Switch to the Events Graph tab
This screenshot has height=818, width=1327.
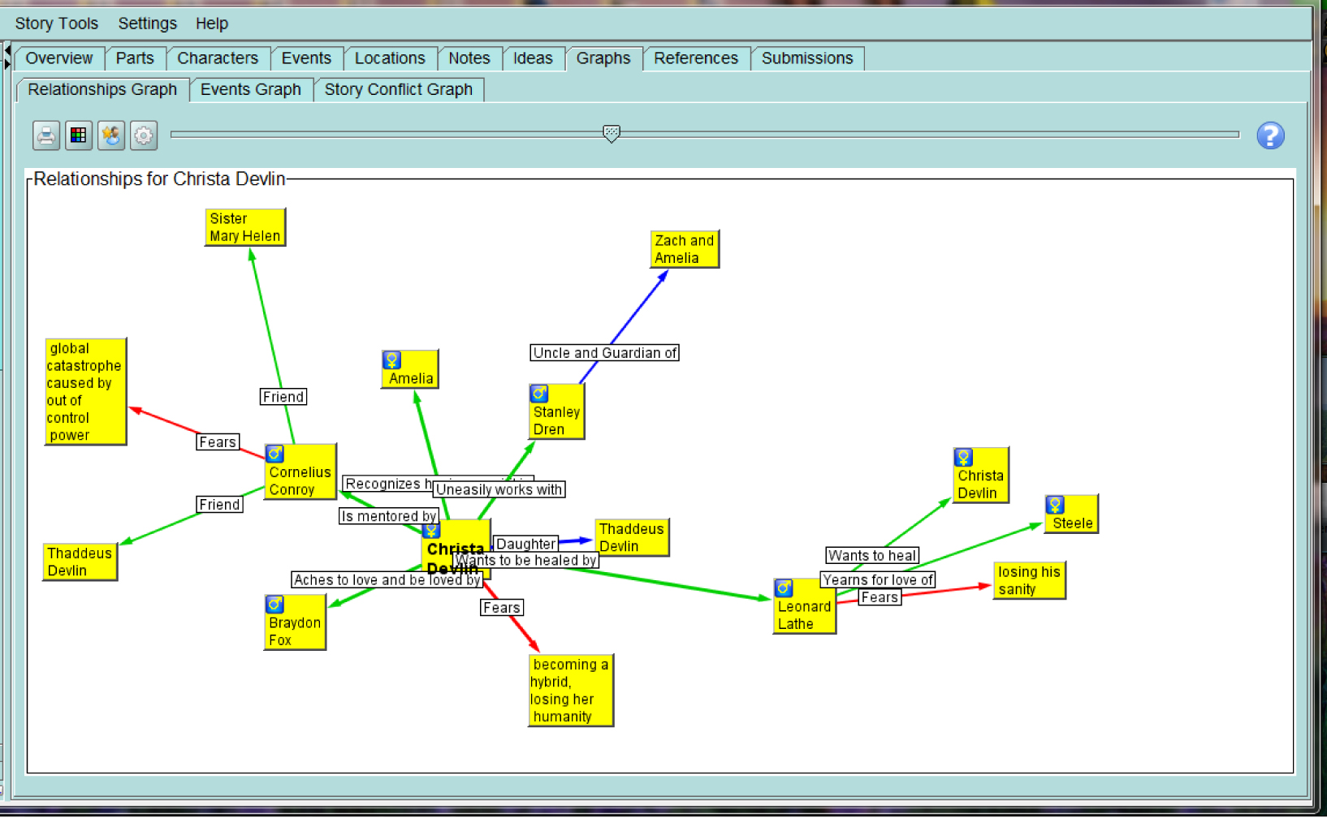pyautogui.click(x=250, y=89)
